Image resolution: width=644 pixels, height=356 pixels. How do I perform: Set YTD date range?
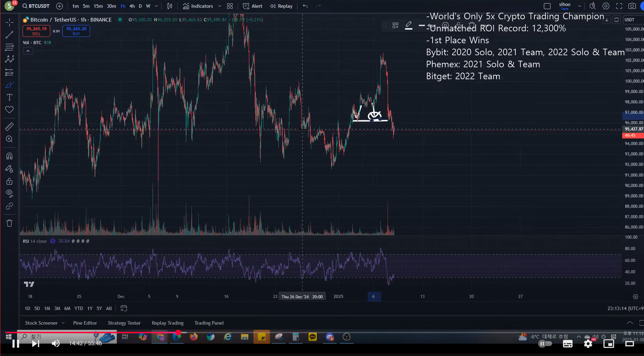point(78,308)
